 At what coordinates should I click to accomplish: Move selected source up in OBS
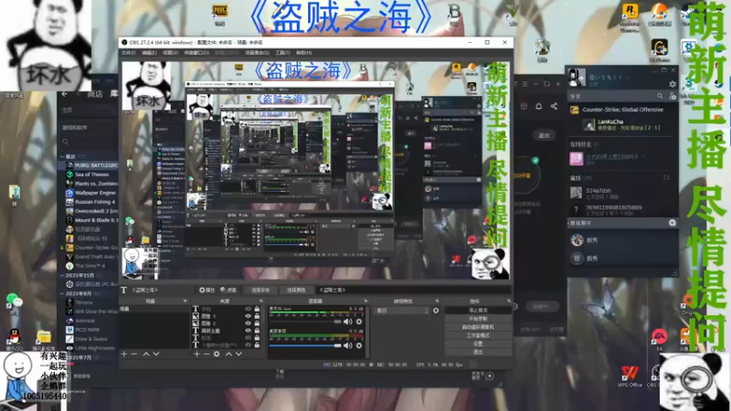pyautogui.click(x=228, y=354)
